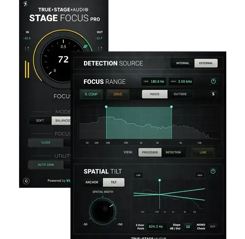This screenshot has width=245, height=239.
Task: Open the Slope dB/Oct value 12
Action: tap(188, 227)
